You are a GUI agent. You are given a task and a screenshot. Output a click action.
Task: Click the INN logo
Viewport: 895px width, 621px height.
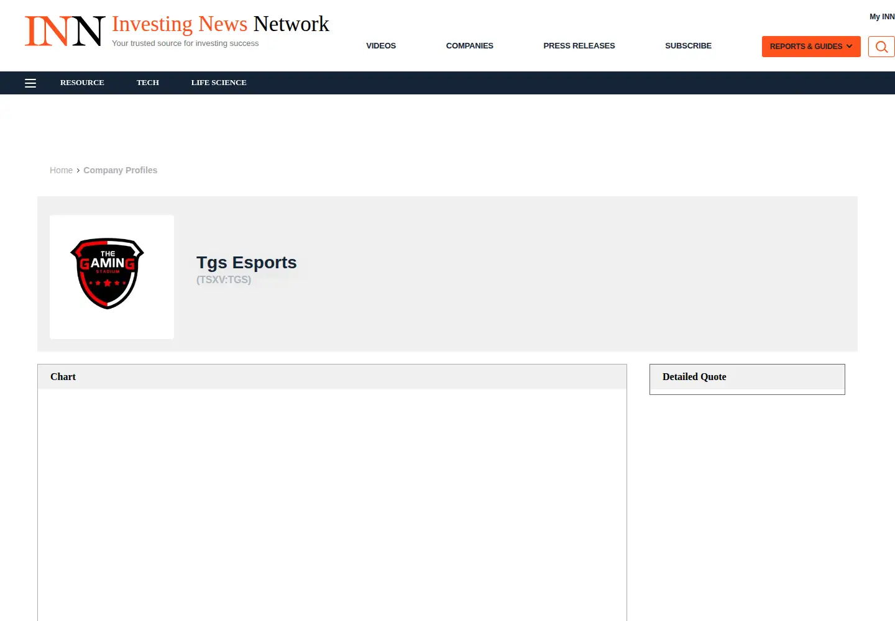point(65,31)
